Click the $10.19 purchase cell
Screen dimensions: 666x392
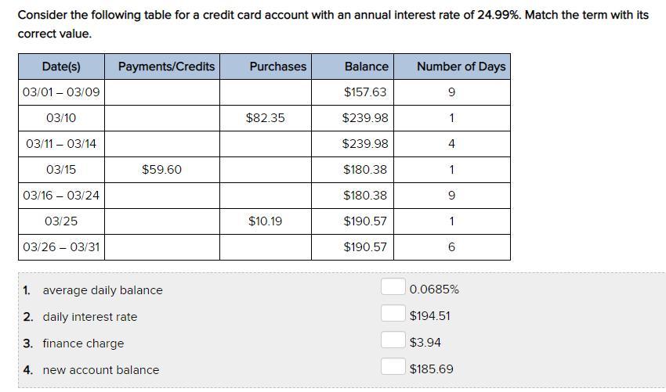coord(266,221)
